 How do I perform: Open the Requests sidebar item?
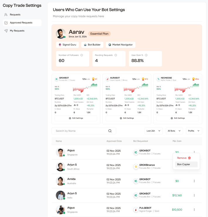click(15, 15)
